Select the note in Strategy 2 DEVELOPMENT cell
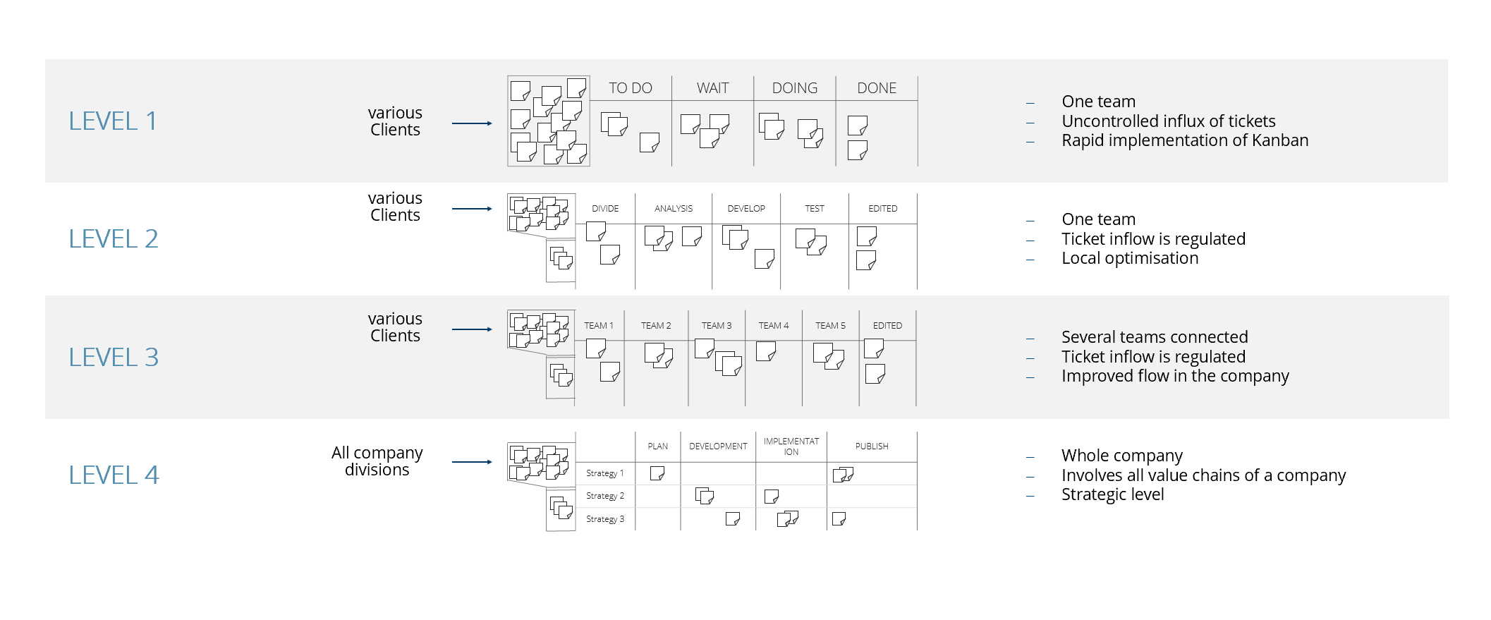 (705, 496)
